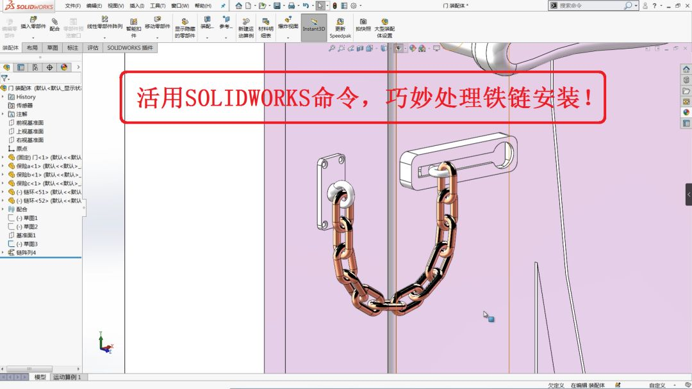The height and width of the screenshot is (389, 692).
Task: Switch to the SOLIDWORKS 插件 tab
Action: pos(129,47)
